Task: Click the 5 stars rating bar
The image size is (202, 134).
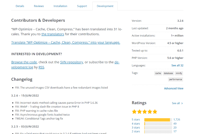Action: tap(158, 120)
